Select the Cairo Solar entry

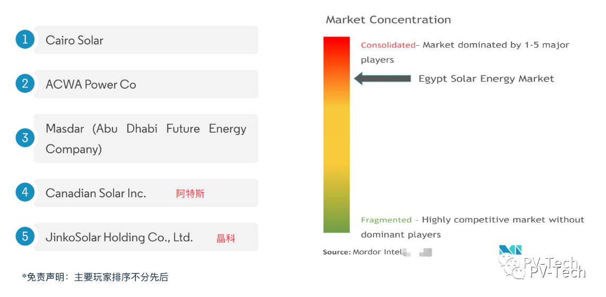pyautogui.click(x=146, y=40)
